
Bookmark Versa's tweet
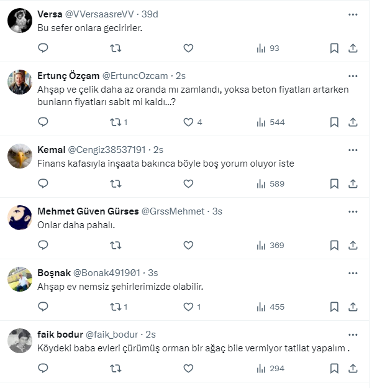pyautogui.click(x=334, y=48)
